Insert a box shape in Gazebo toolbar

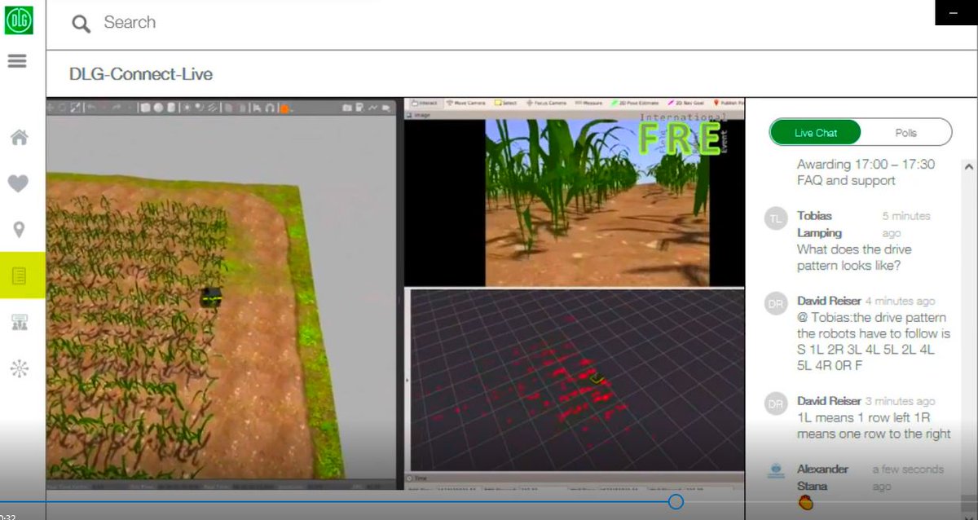point(145,108)
